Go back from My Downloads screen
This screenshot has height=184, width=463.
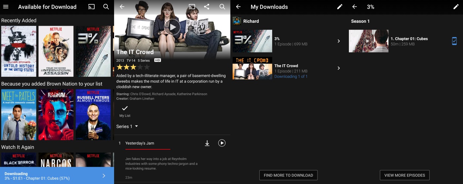[x=238, y=7]
